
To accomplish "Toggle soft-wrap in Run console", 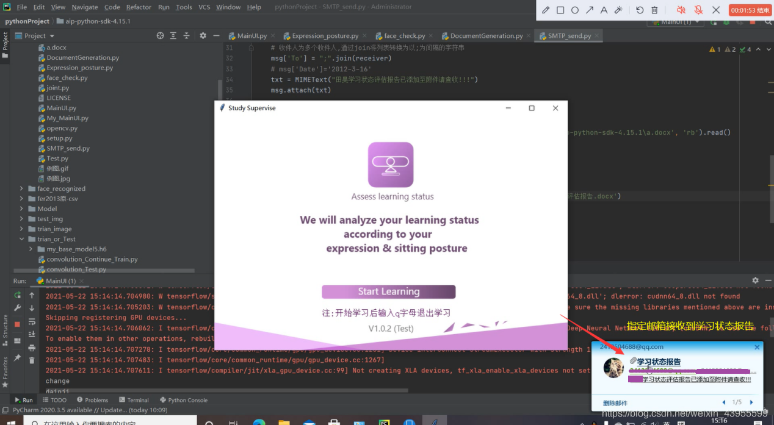I will pyautogui.click(x=32, y=321).
